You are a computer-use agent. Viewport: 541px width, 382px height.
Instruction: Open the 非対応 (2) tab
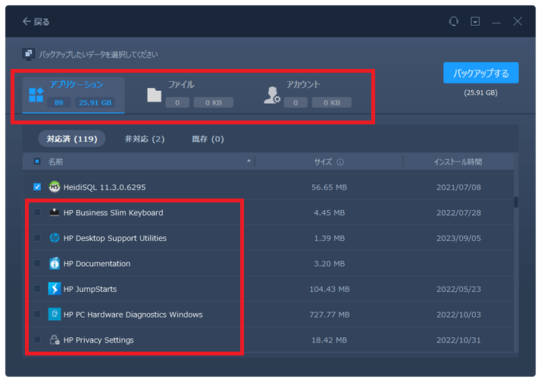[144, 139]
